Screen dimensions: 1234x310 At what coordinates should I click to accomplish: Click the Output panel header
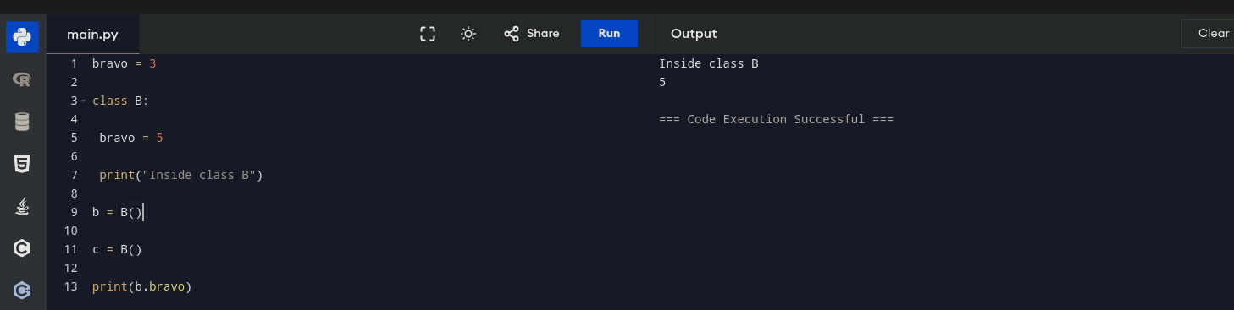pyautogui.click(x=694, y=34)
